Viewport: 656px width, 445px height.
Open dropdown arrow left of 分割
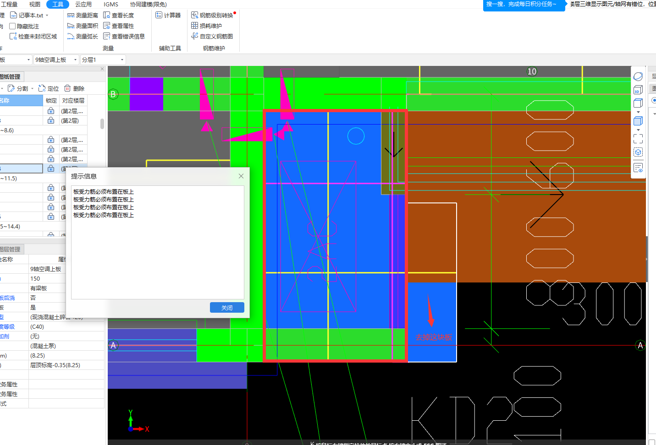click(x=2, y=89)
